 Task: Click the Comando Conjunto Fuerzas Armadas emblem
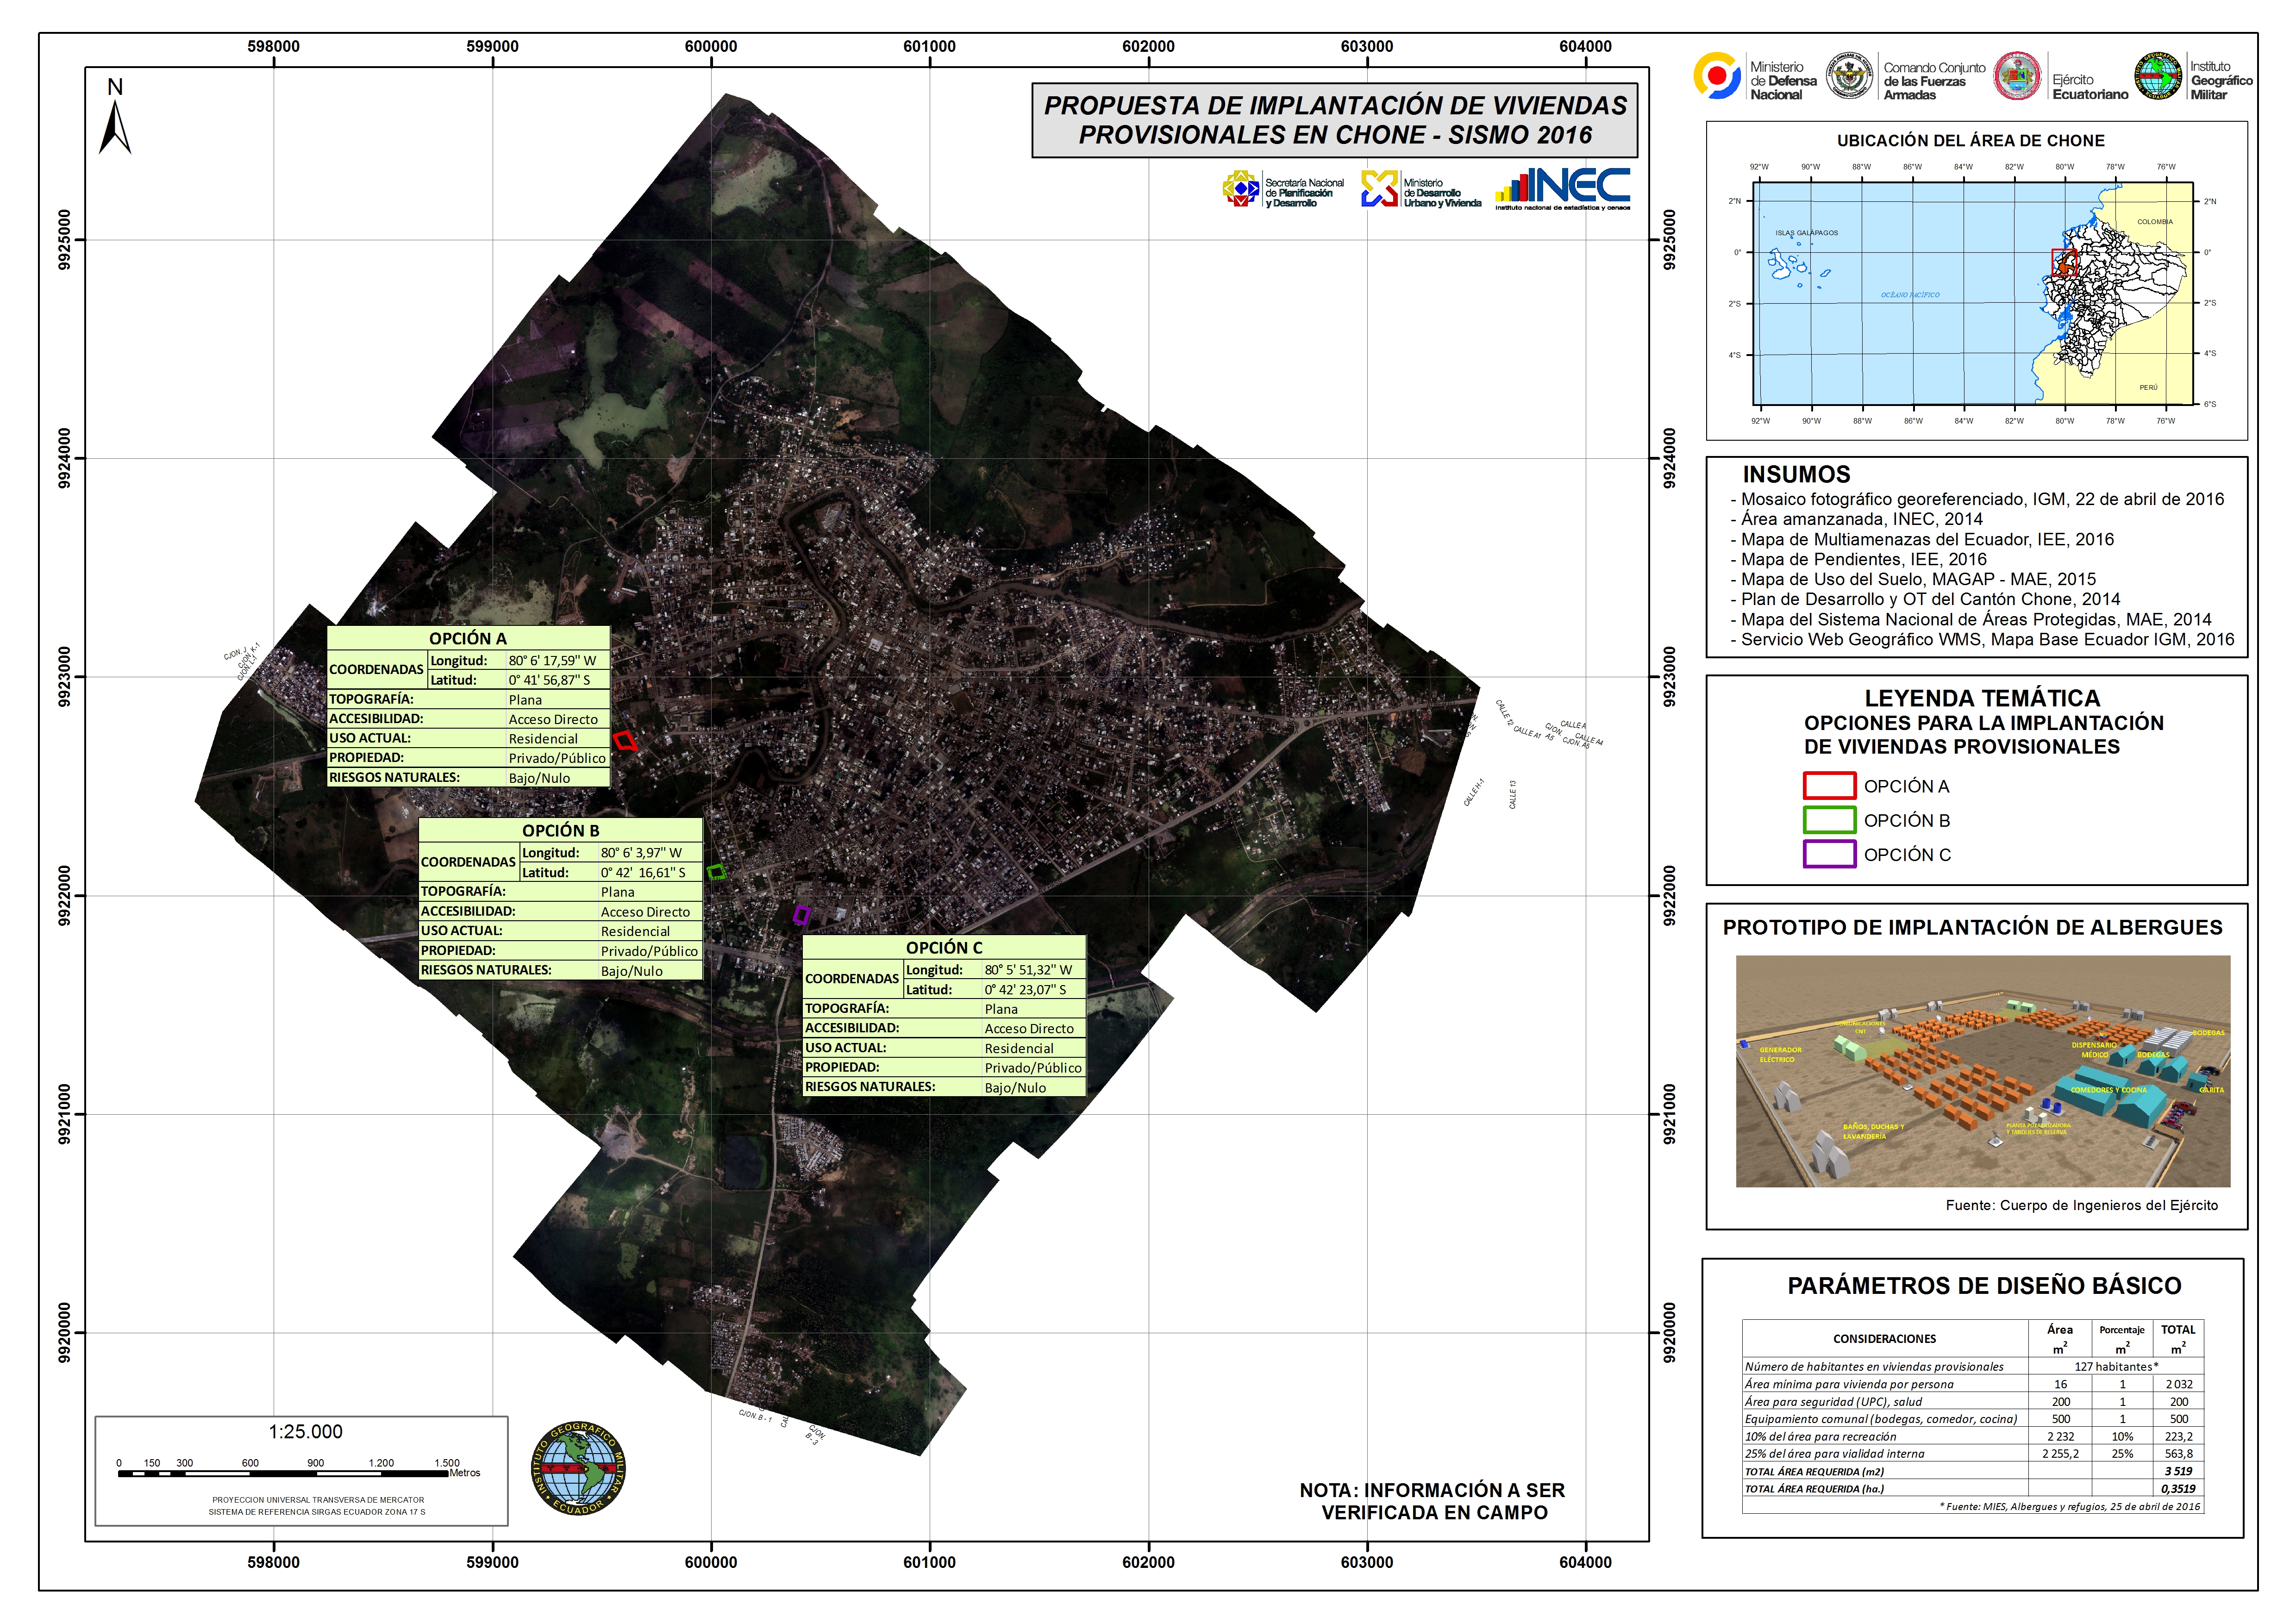point(1849,76)
